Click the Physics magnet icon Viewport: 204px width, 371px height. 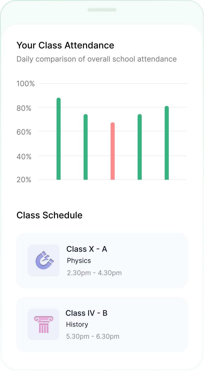[44, 260]
